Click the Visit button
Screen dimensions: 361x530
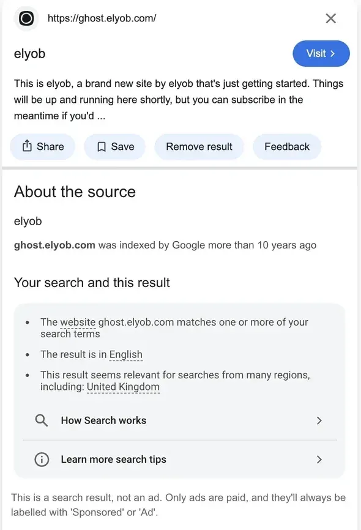321,54
